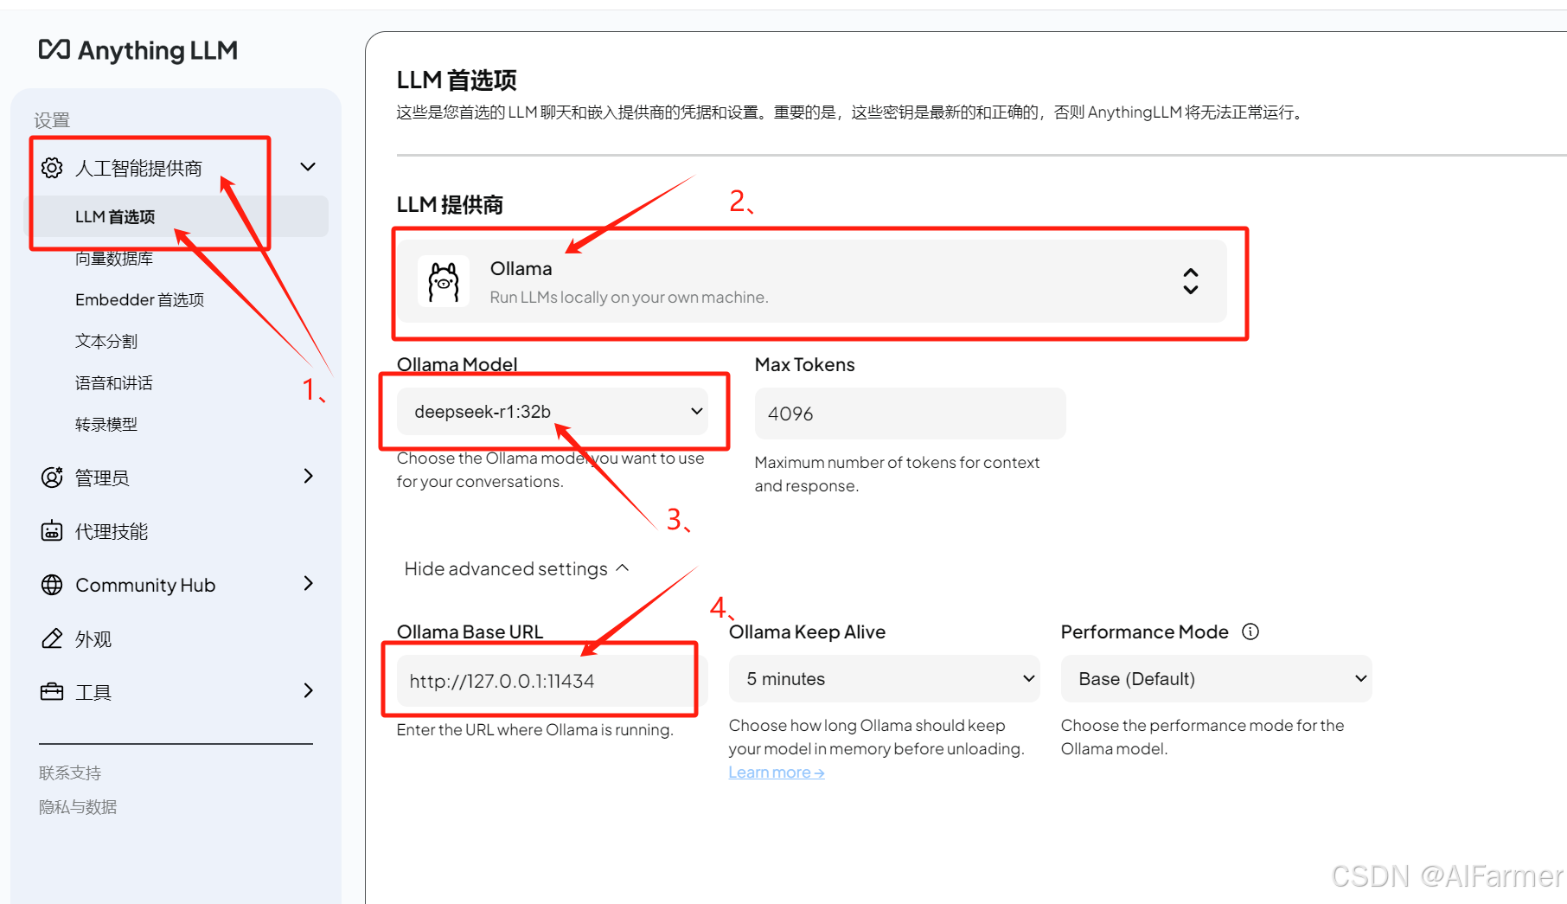1567x904 pixels.
Task: Open Embedder 首选项 settings
Action: click(x=139, y=299)
